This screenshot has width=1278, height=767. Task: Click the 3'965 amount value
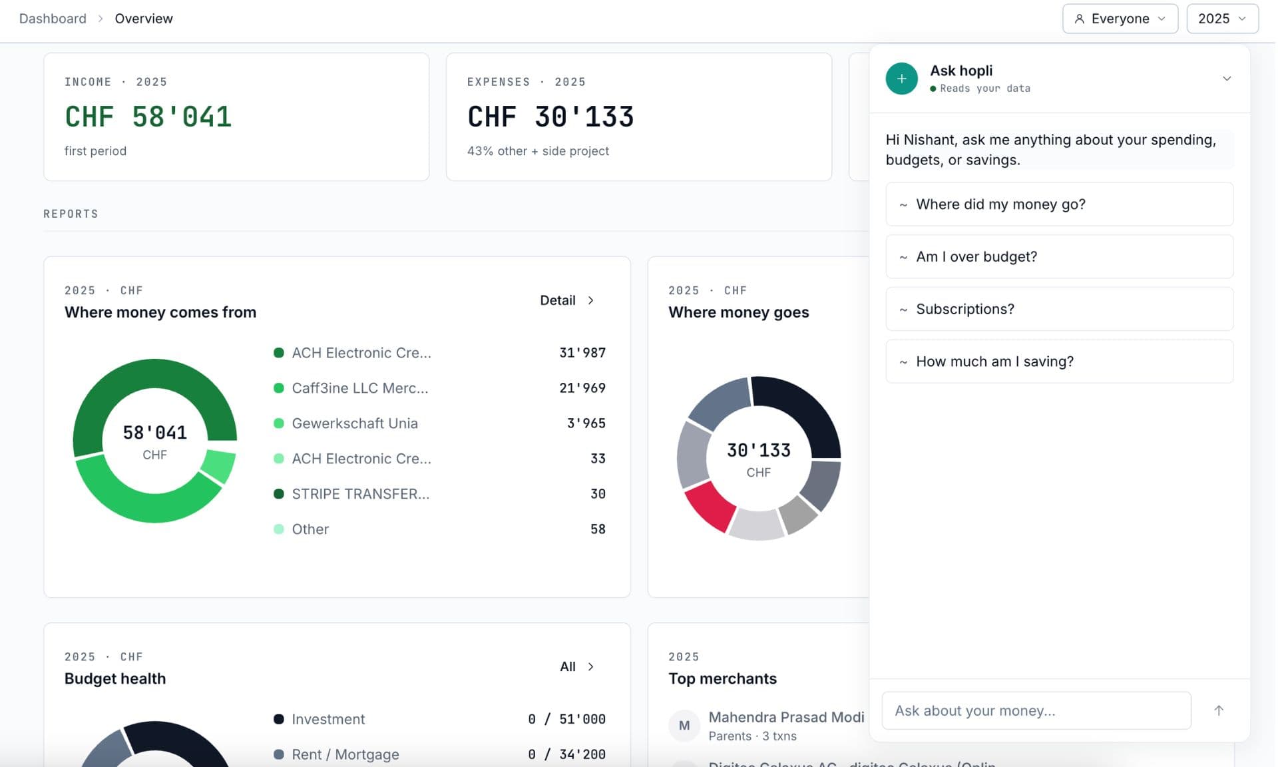586,423
